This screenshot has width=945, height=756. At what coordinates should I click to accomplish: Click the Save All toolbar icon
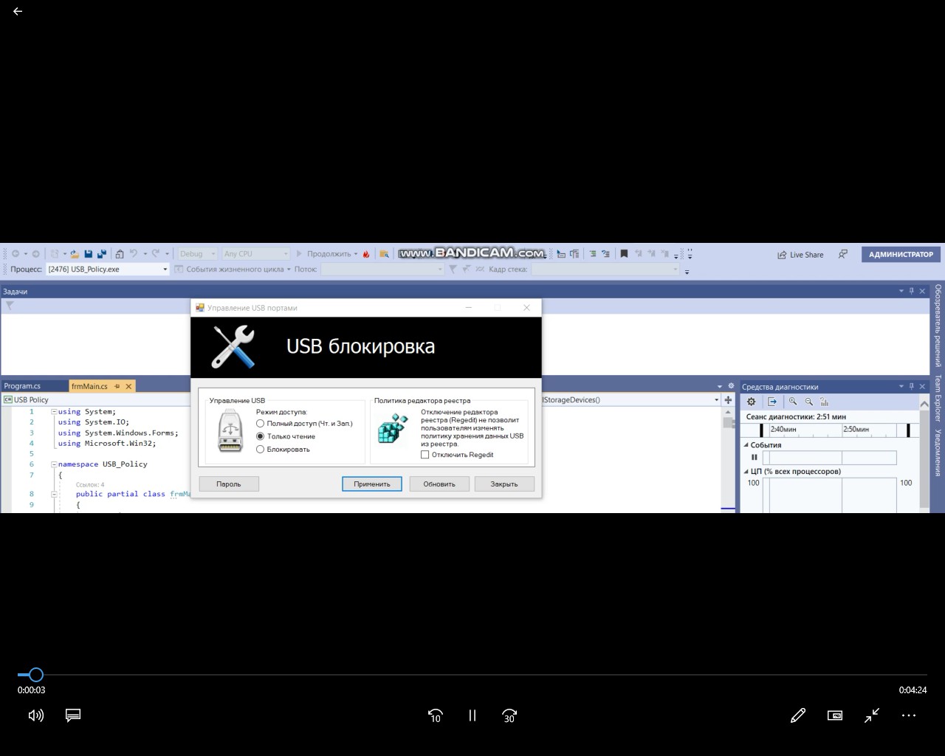pos(102,254)
